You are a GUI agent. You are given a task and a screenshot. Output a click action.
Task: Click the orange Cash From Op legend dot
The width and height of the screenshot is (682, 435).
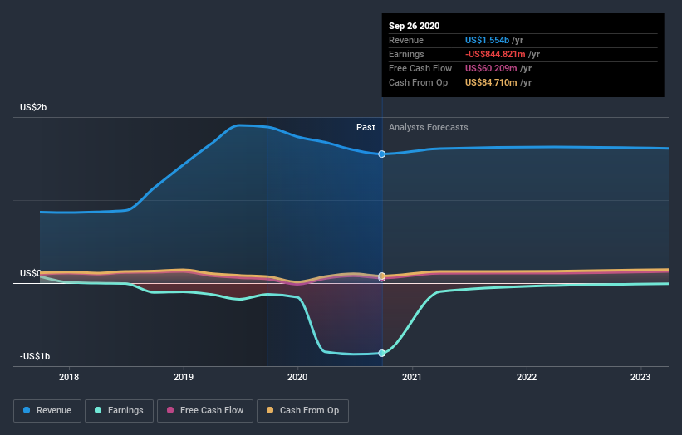(270, 410)
